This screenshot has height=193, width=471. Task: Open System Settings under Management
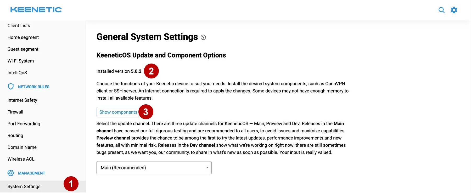24,186
